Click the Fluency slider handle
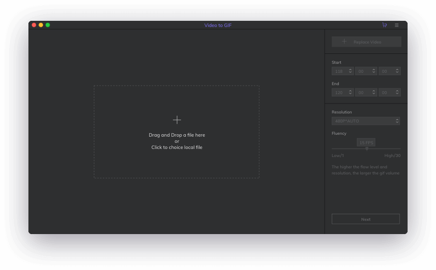Screen dimensions: 436x270 tap(367, 148)
